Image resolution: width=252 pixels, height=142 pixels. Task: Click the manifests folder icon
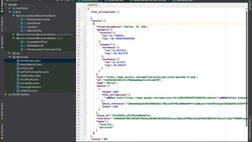[x=14, y=8]
